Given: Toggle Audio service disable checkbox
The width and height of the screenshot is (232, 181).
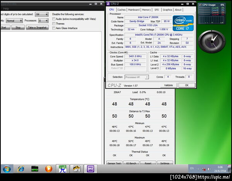Looking at the screenshot, I should pos(54,19).
